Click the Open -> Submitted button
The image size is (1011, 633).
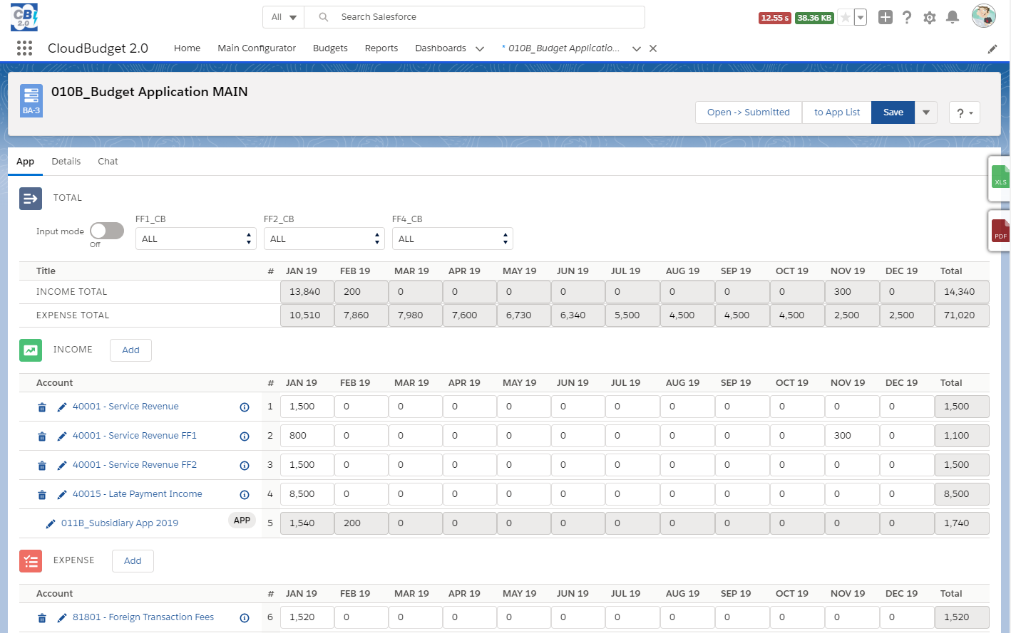[748, 113]
